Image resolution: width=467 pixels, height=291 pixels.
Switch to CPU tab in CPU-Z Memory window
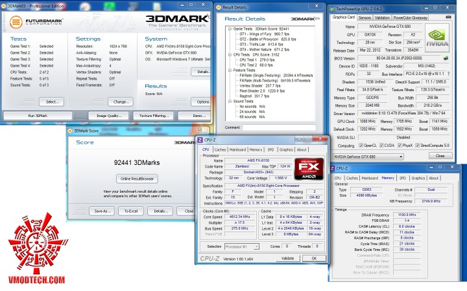338,178
